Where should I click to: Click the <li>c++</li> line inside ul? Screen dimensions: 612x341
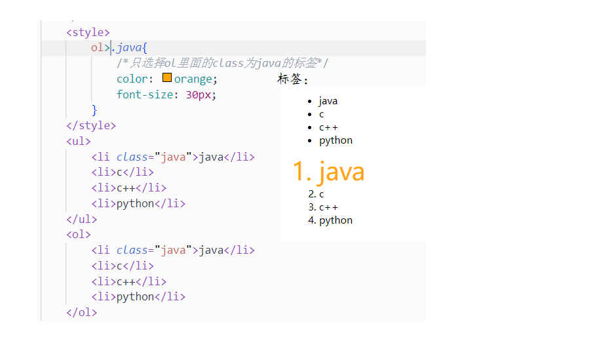[x=129, y=188]
